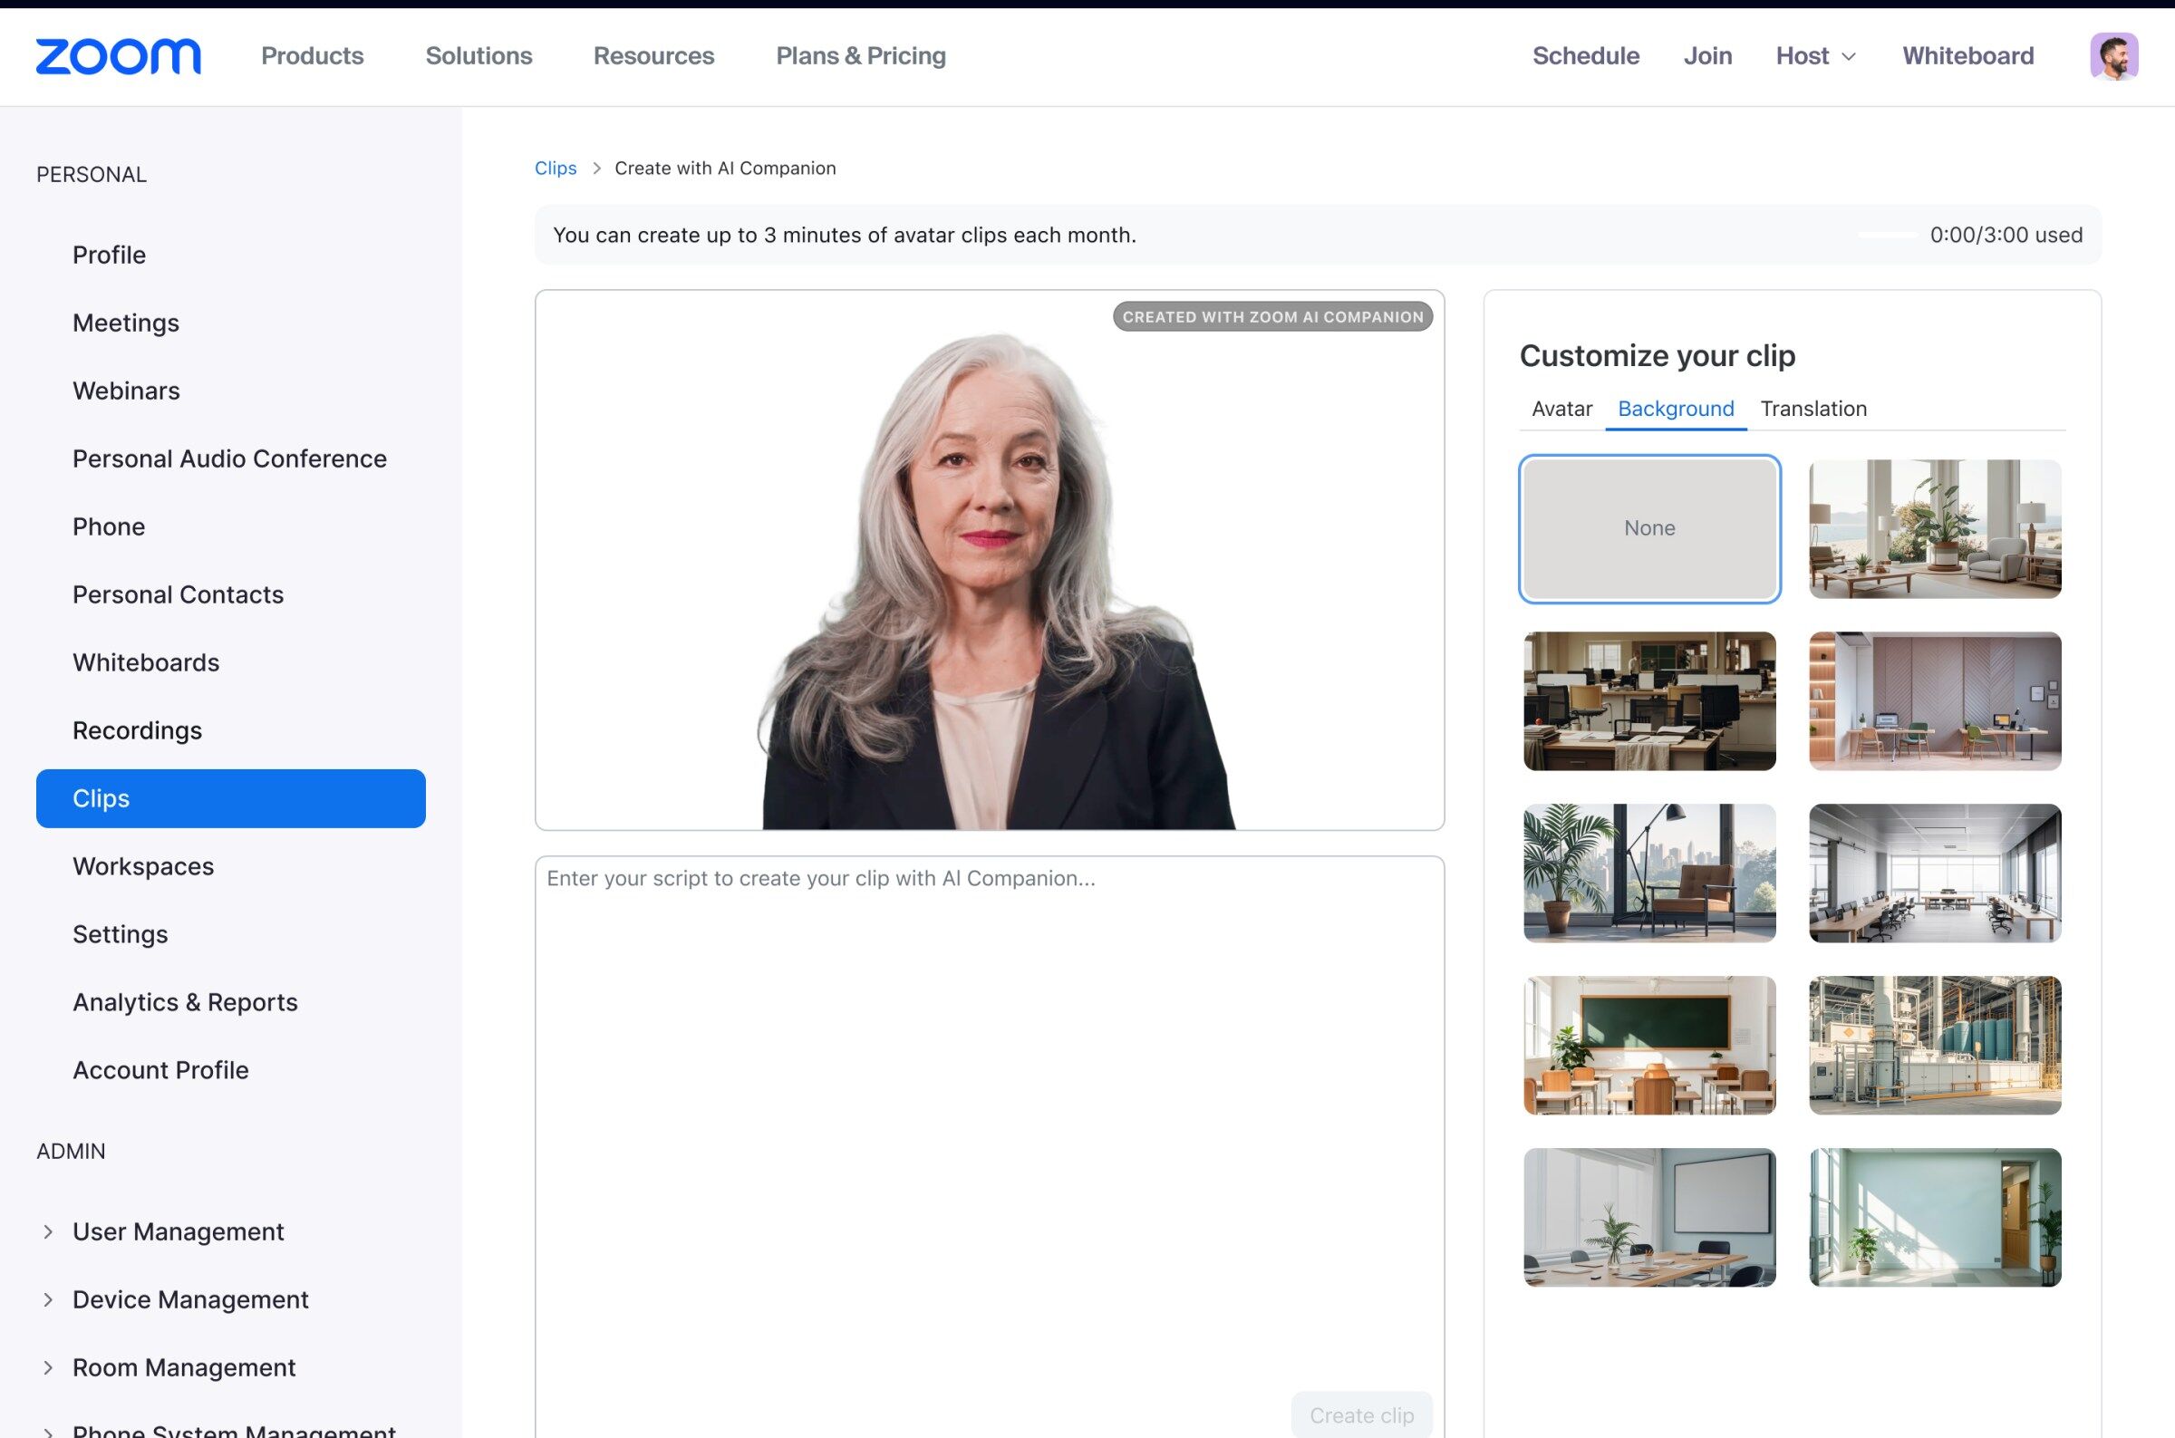Open the Host dropdown menu
The width and height of the screenshot is (2175, 1438).
(x=1813, y=56)
